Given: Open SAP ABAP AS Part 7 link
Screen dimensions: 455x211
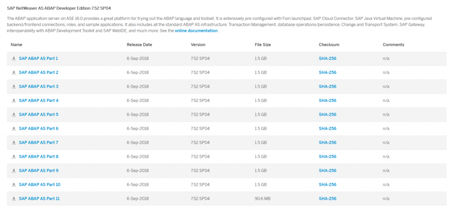Looking at the screenshot, I should click(x=39, y=142).
